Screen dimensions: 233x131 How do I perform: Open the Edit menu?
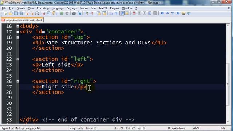[11, 8]
